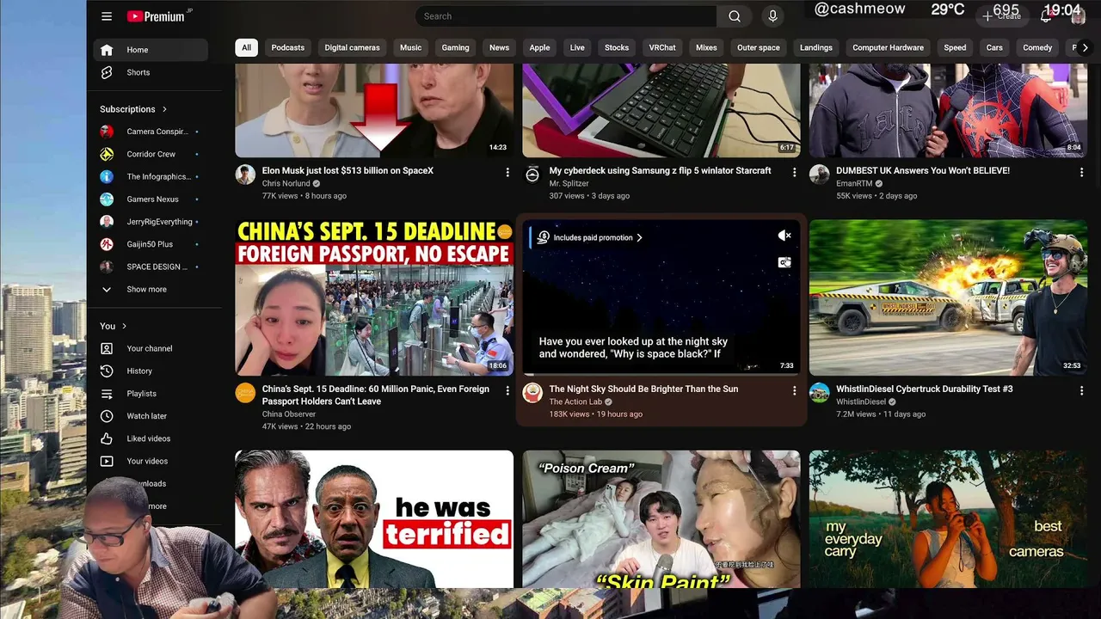Open Mr. Splitzer's channel avatar
1101x619 pixels.
(532, 175)
